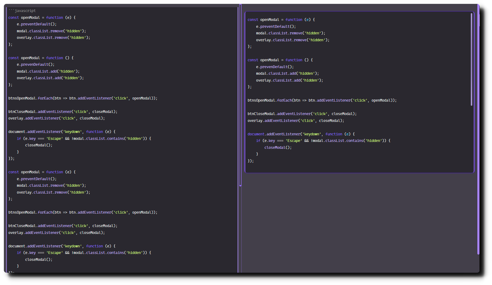Click the editor pane's vertical scrollbar thumb
The width and height of the screenshot is (492, 285).
(240, 96)
